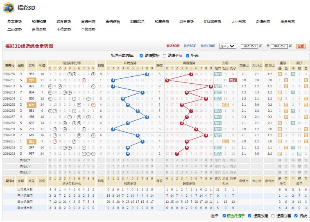Viewport: 310px width, 222px height.
Task: Toggle top 遗漏数据 checkbox
Action: (x=141, y=56)
